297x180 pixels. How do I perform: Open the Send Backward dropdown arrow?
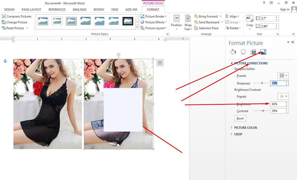[x=222, y=22]
